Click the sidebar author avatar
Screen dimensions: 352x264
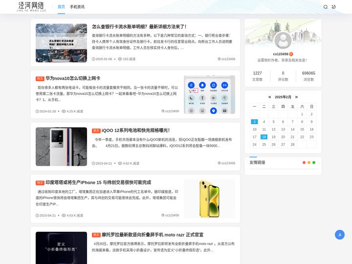pos(283,41)
